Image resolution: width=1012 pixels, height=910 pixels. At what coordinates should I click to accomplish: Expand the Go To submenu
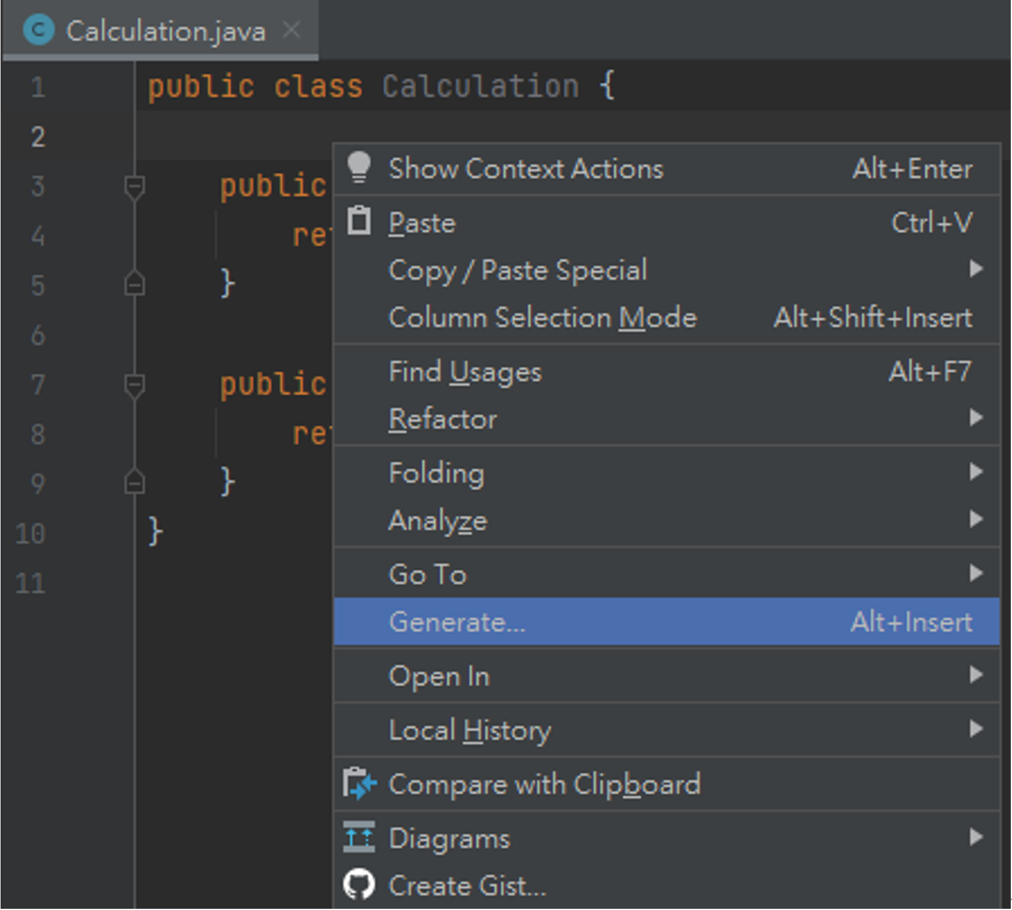click(976, 572)
